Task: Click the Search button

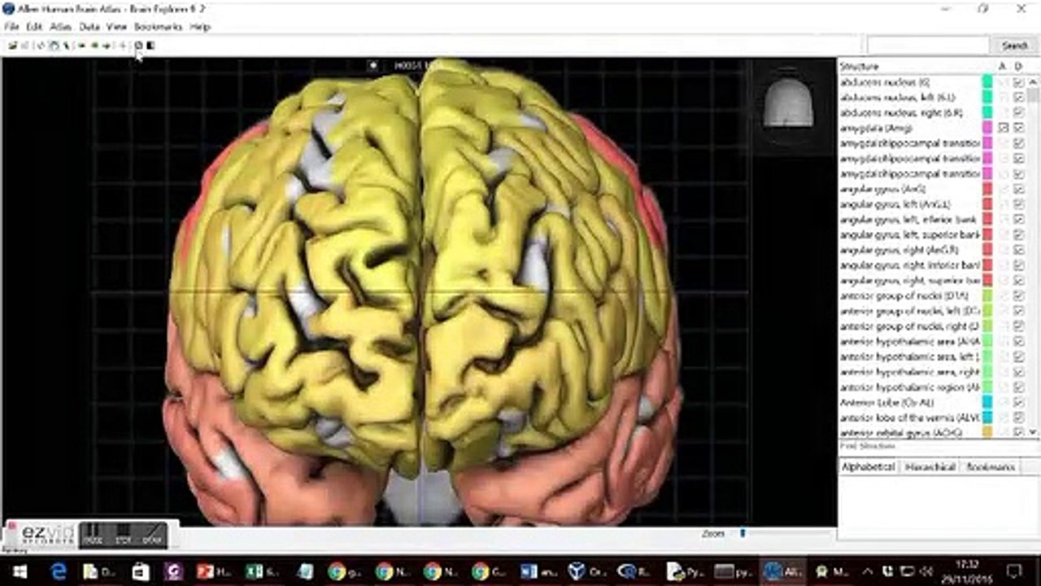Action: click(1015, 46)
